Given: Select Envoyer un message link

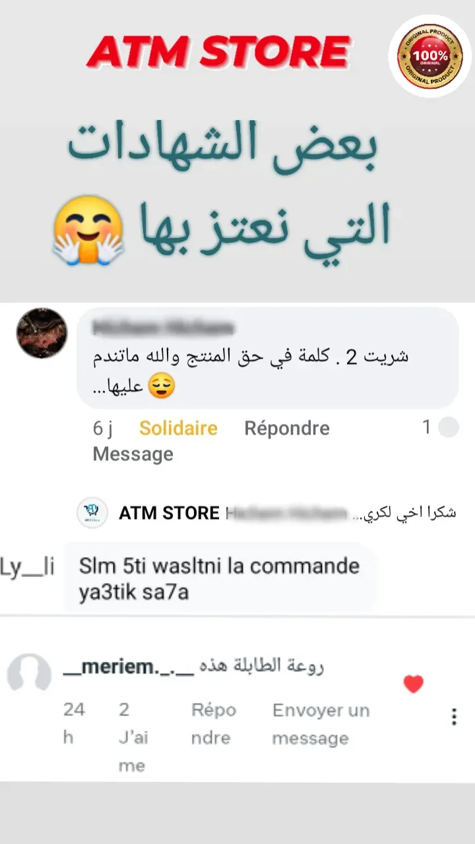Looking at the screenshot, I should pyautogui.click(x=321, y=724).
